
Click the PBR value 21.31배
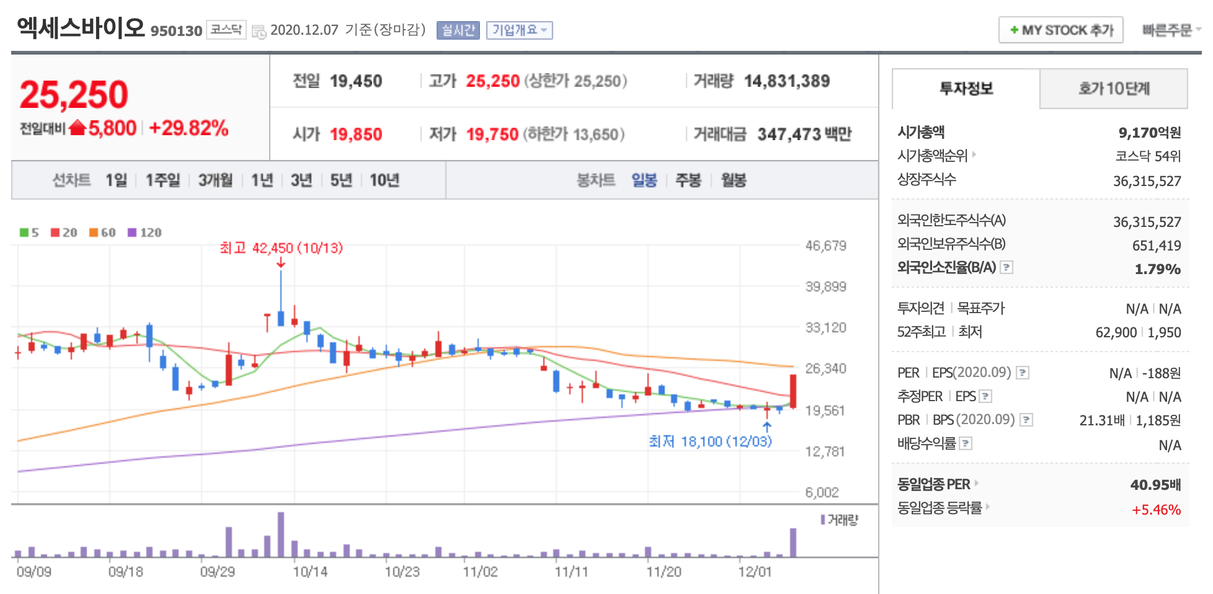point(1102,420)
